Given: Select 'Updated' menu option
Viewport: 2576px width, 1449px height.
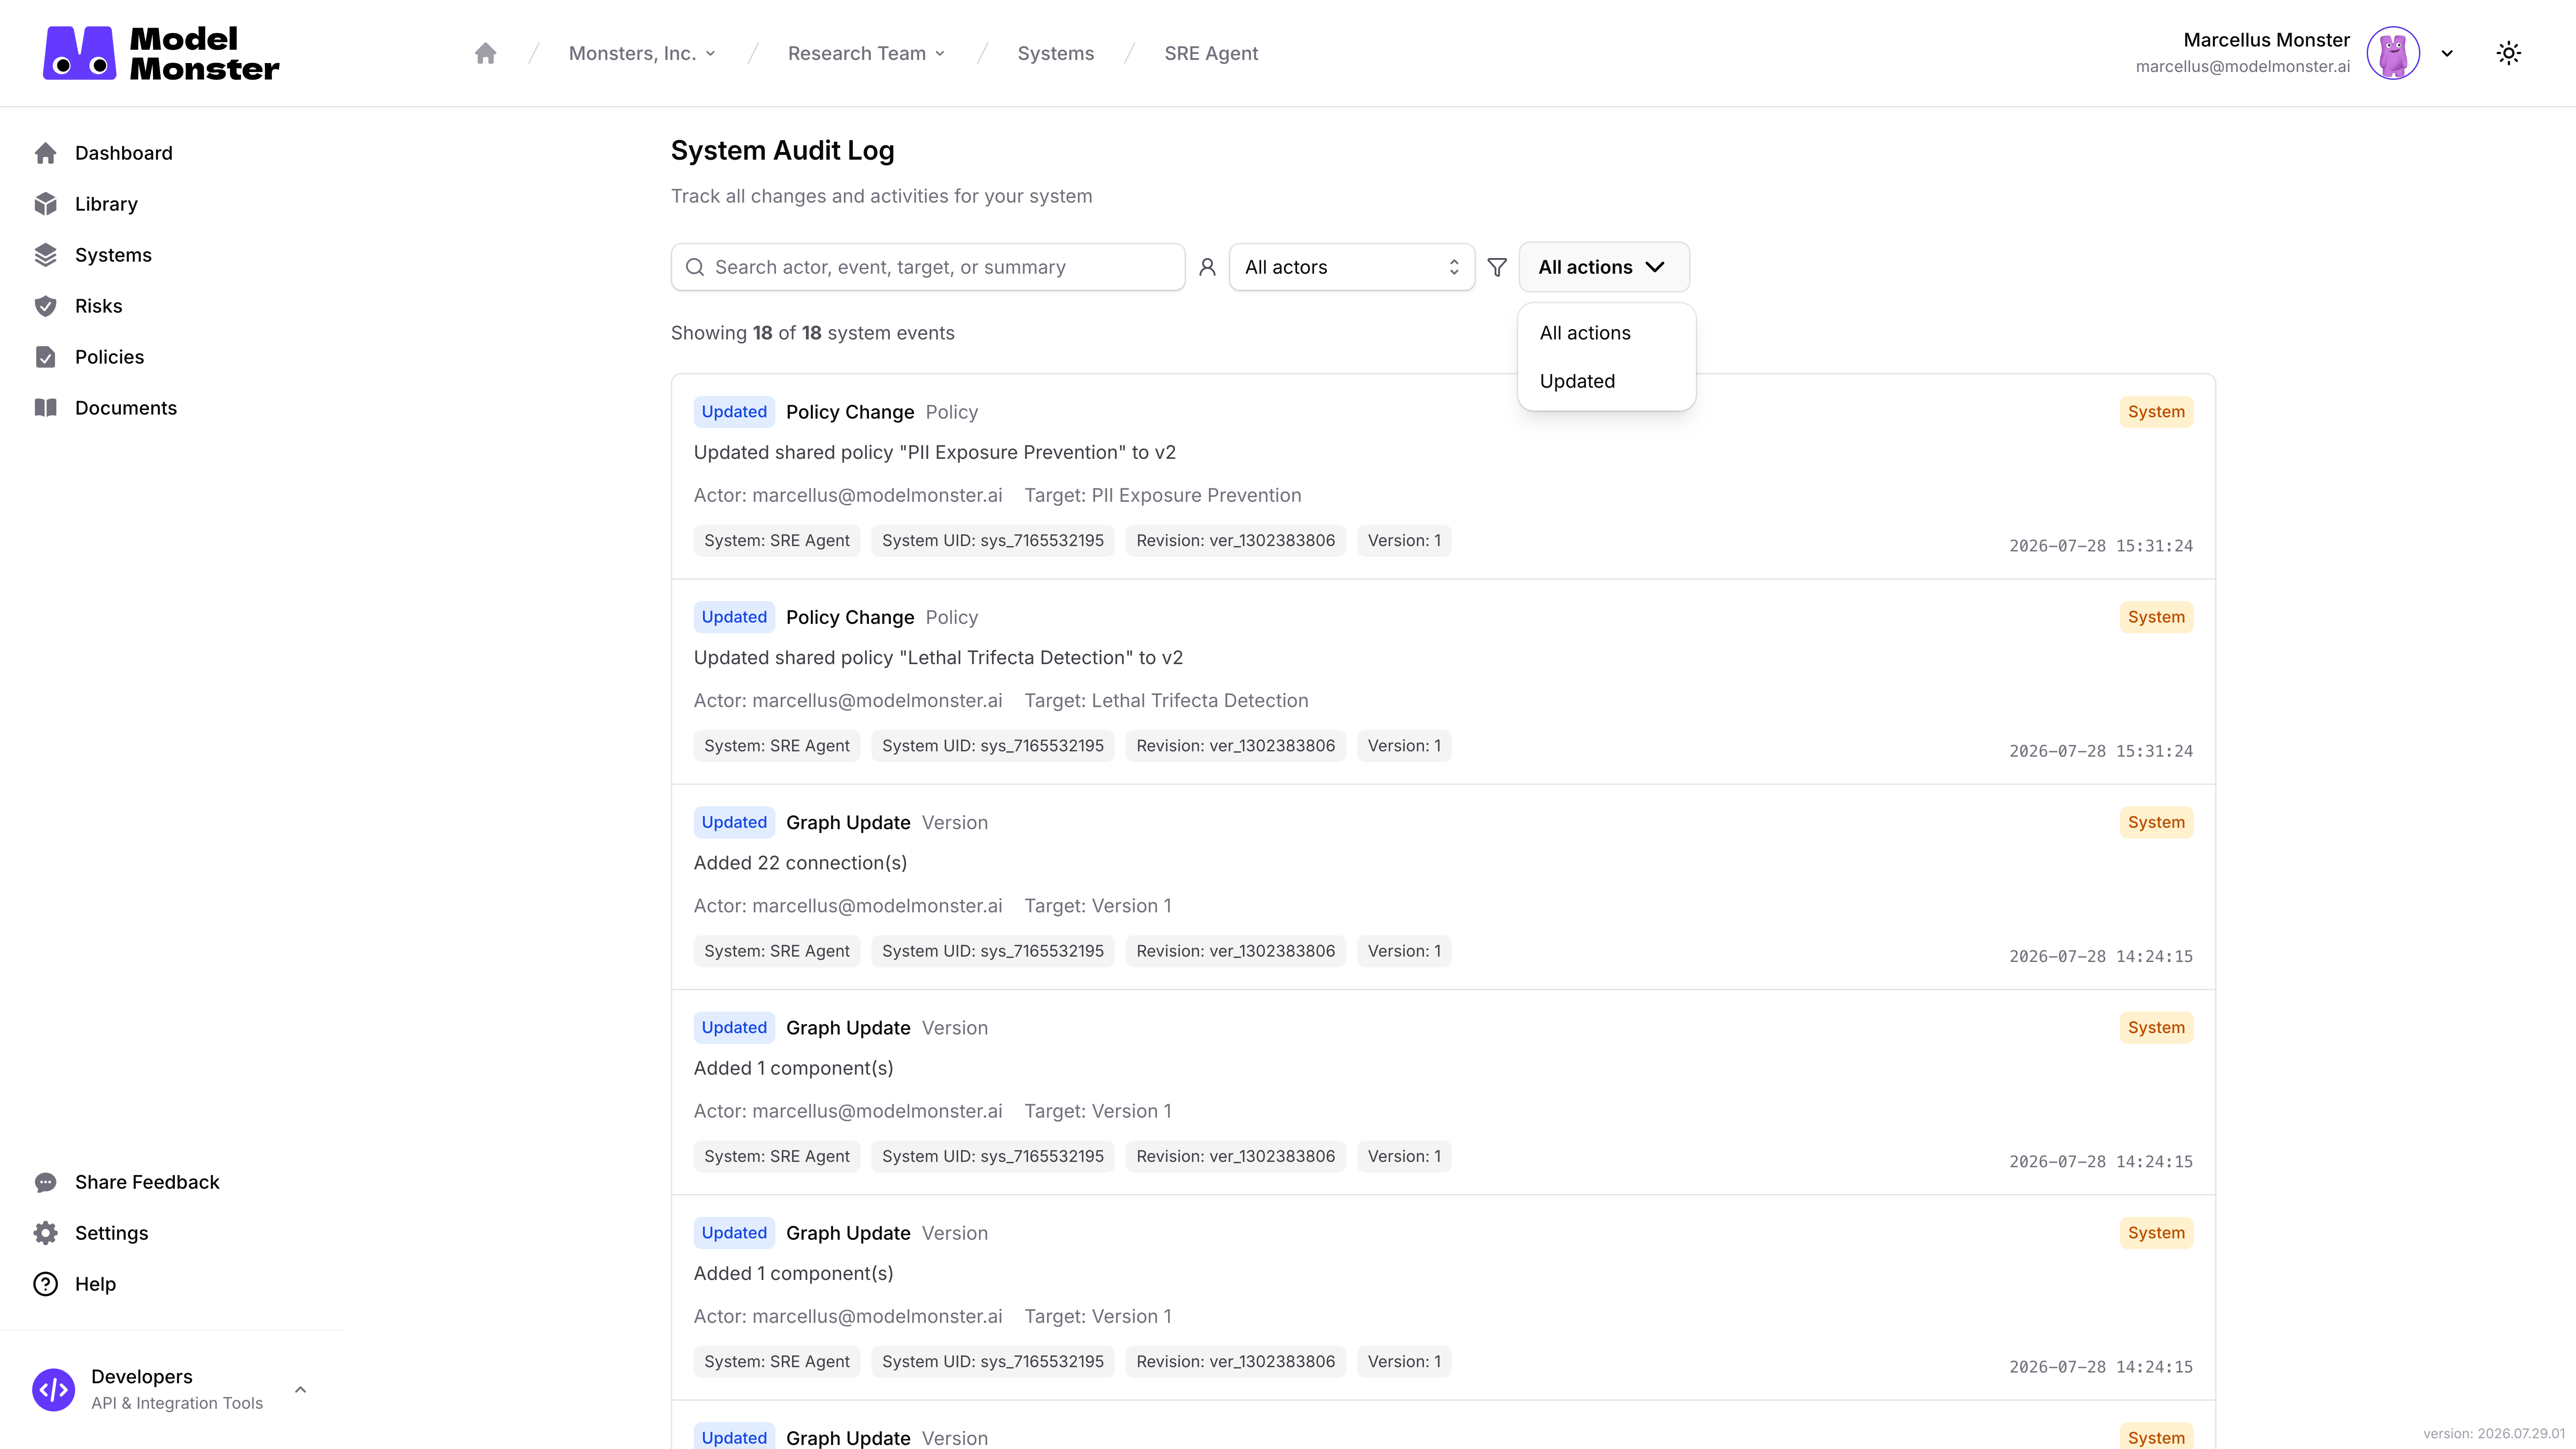Looking at the screenshot, I should point(1606,381).
